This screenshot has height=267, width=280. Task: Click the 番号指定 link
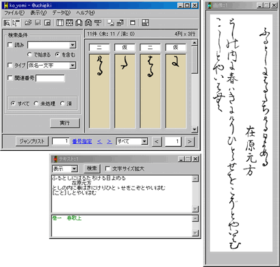tap(82, 141)
